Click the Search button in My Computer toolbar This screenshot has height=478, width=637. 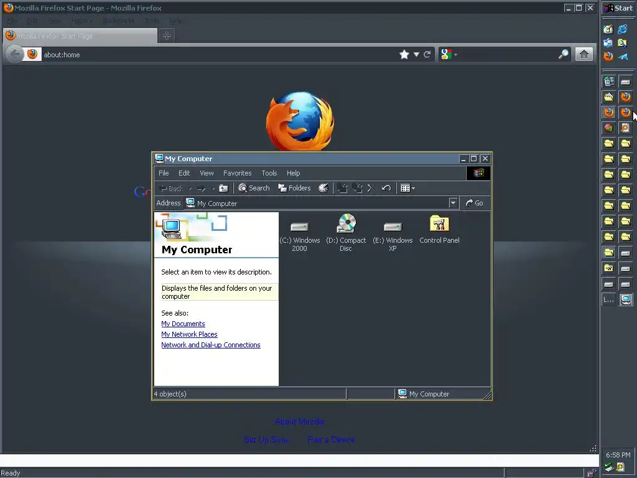pyautogui.click(x=254, y=188)
